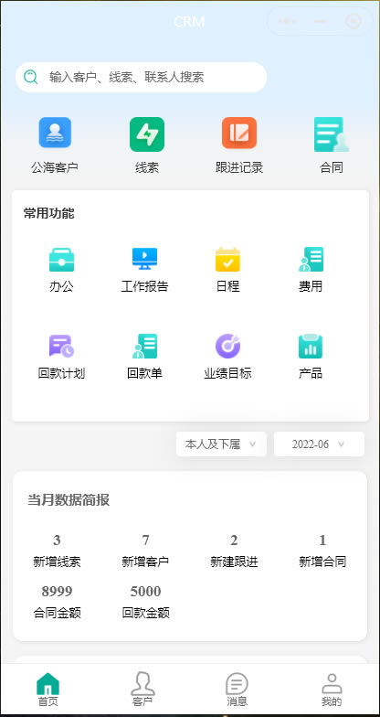Open the 线索 leads icon
Screen dimensions: 380x717
click(146, 134)
